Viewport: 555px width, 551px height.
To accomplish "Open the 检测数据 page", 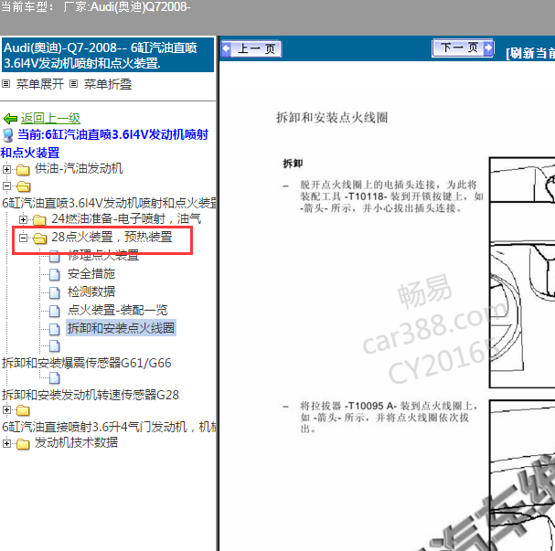I will [x=91, y=291].
